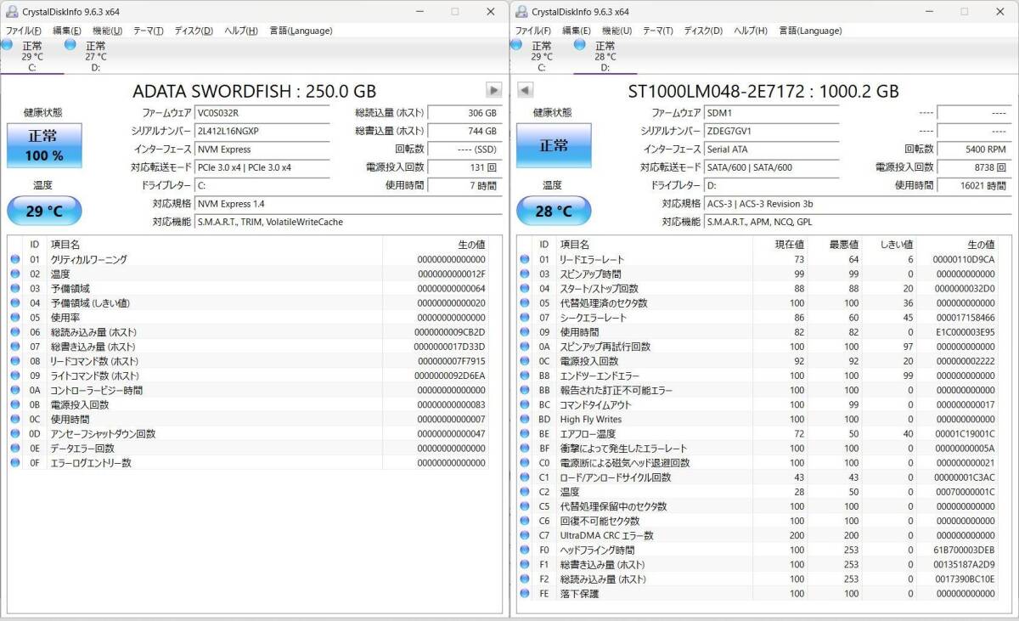Viewport: 1019px width, 621px height.
Task: Click the back arrow on ST1000LM048 window
Action: pyautogui.click(x=526, y=89)
